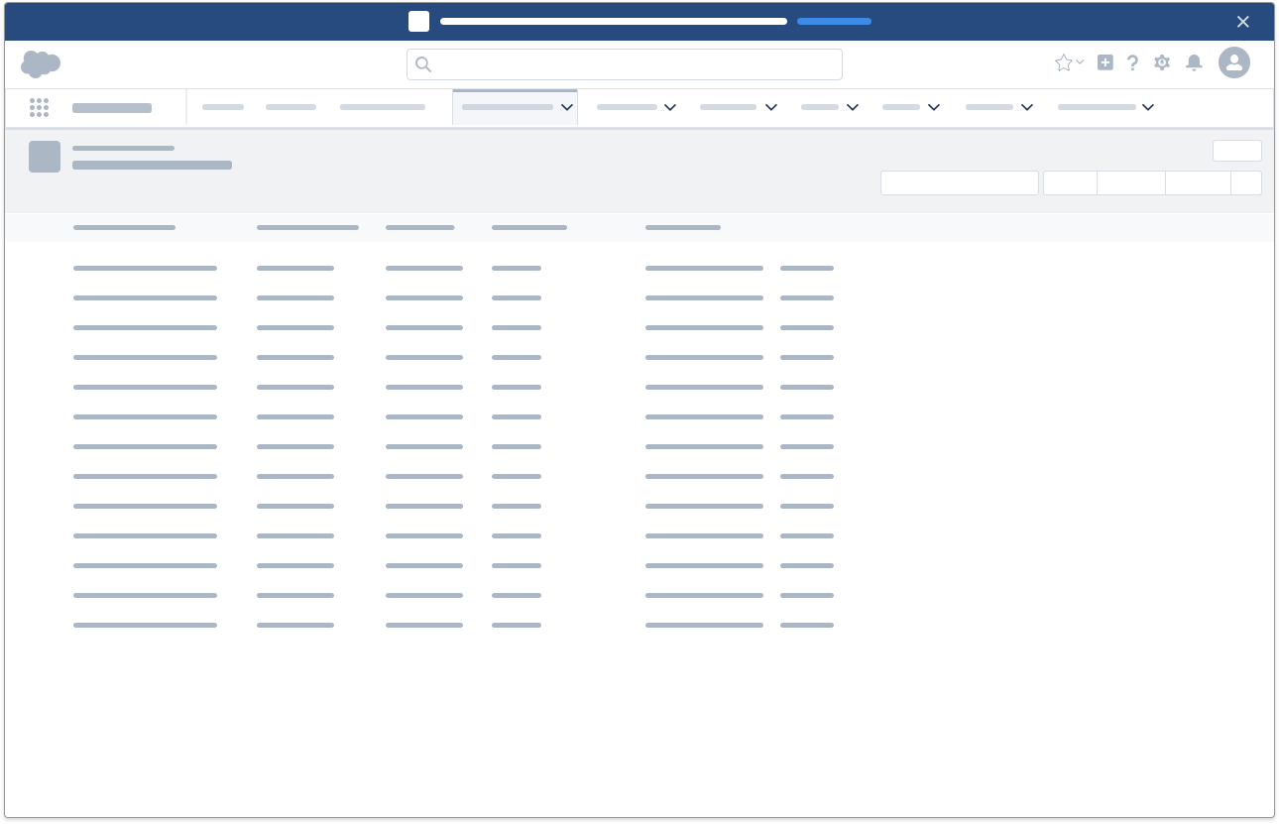1279x824 pixels.
Task: Open the rightmost navigation item's dropdown
Action: pos(1147,107)
